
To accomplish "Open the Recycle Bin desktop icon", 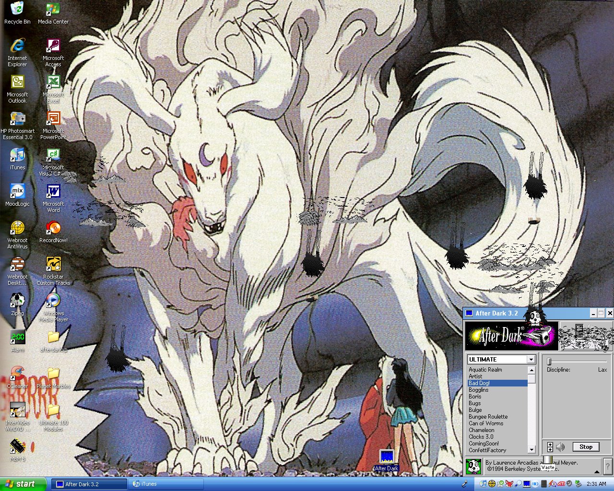I will (17, 13).
